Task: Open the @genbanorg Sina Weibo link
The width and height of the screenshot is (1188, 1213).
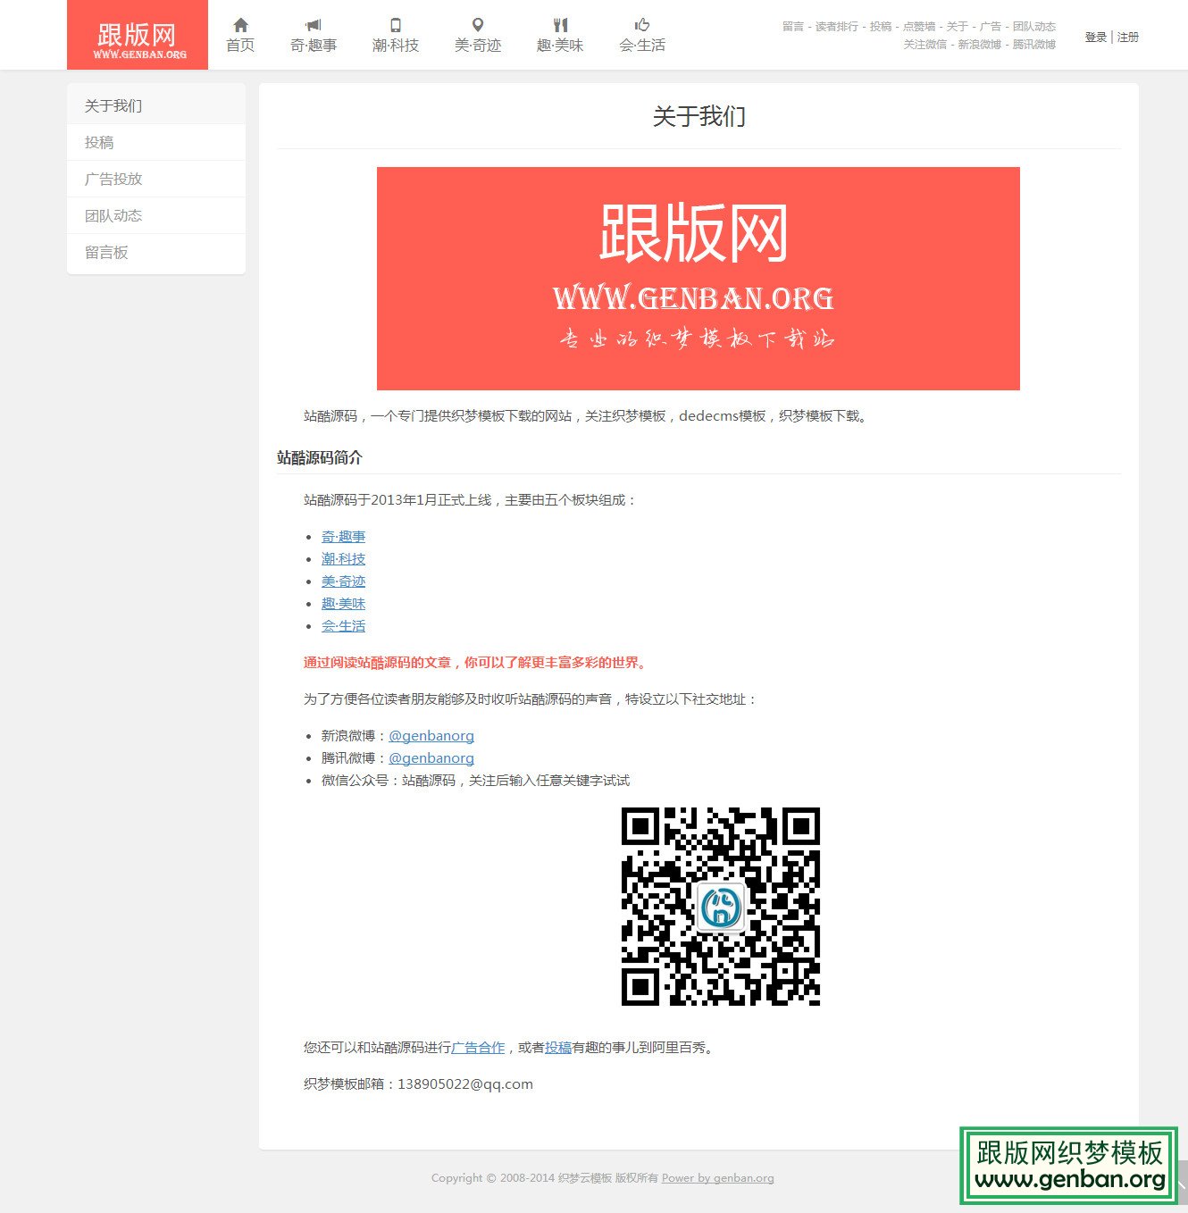Action: (431, 735)
